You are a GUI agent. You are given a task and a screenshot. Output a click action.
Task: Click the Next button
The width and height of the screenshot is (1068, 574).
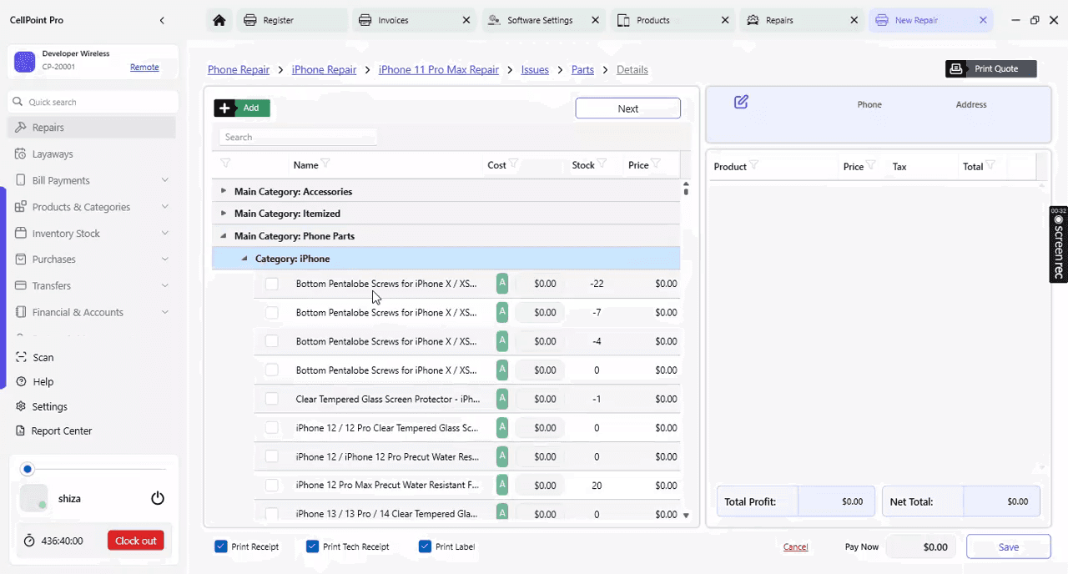tap(627, 108)
